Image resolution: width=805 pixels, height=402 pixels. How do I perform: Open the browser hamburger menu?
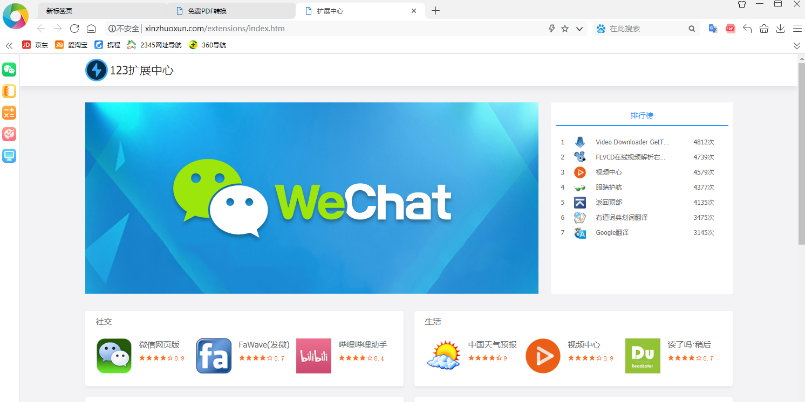coord(797,29)
